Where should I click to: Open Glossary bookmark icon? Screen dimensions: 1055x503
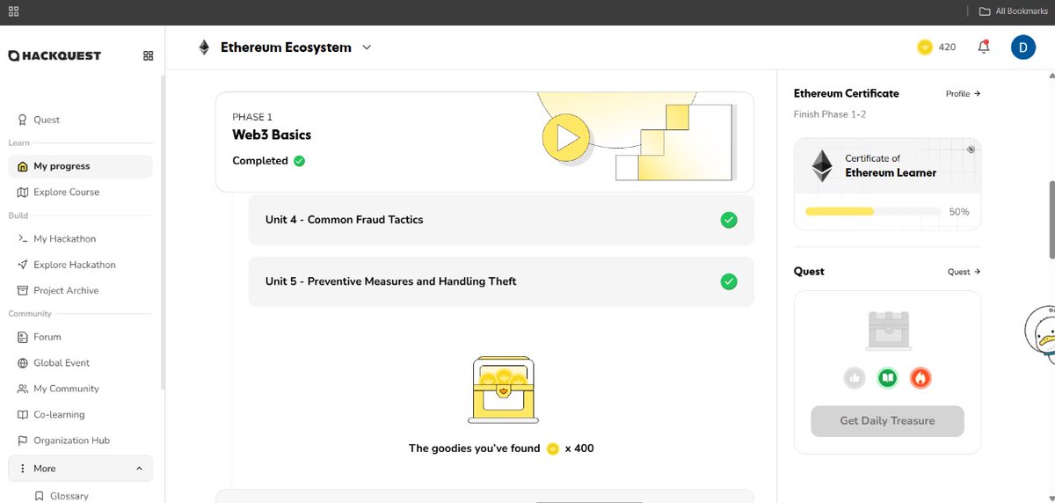point(39,496)
